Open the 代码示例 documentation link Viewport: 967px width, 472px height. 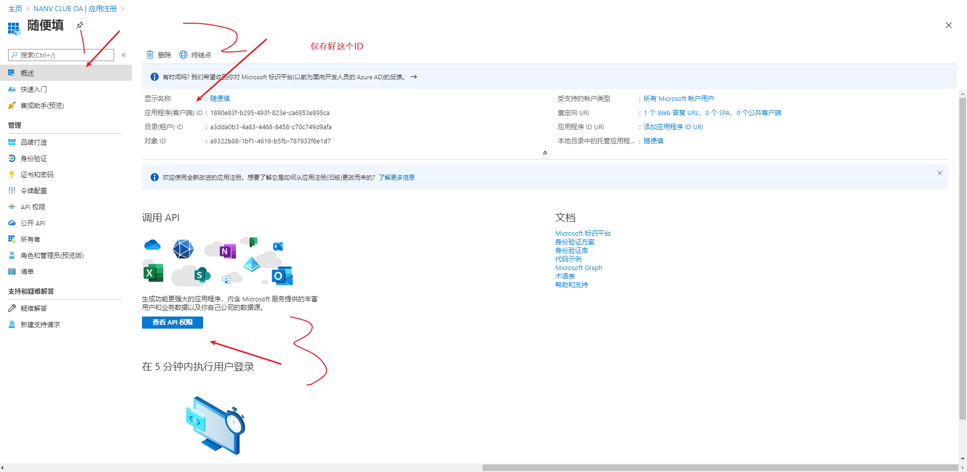[568, 259]
